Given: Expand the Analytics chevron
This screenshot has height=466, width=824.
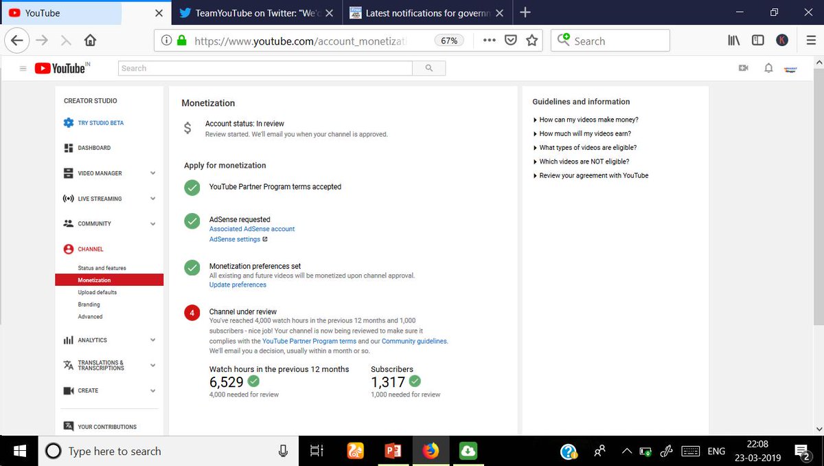Looking at the screenshot, I should coord(152,340).
